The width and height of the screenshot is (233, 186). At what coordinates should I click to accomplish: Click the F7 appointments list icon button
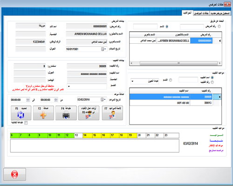pyautogui.click(x=112, y=113)
